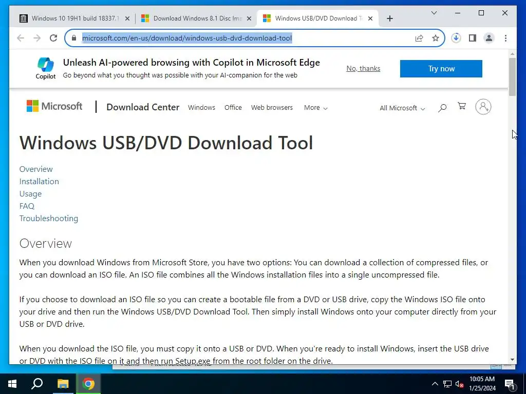The image size is (526, 394).
Task: Switch to Download Windows 8.1 Disc Image tab
Action: point(196,18)
